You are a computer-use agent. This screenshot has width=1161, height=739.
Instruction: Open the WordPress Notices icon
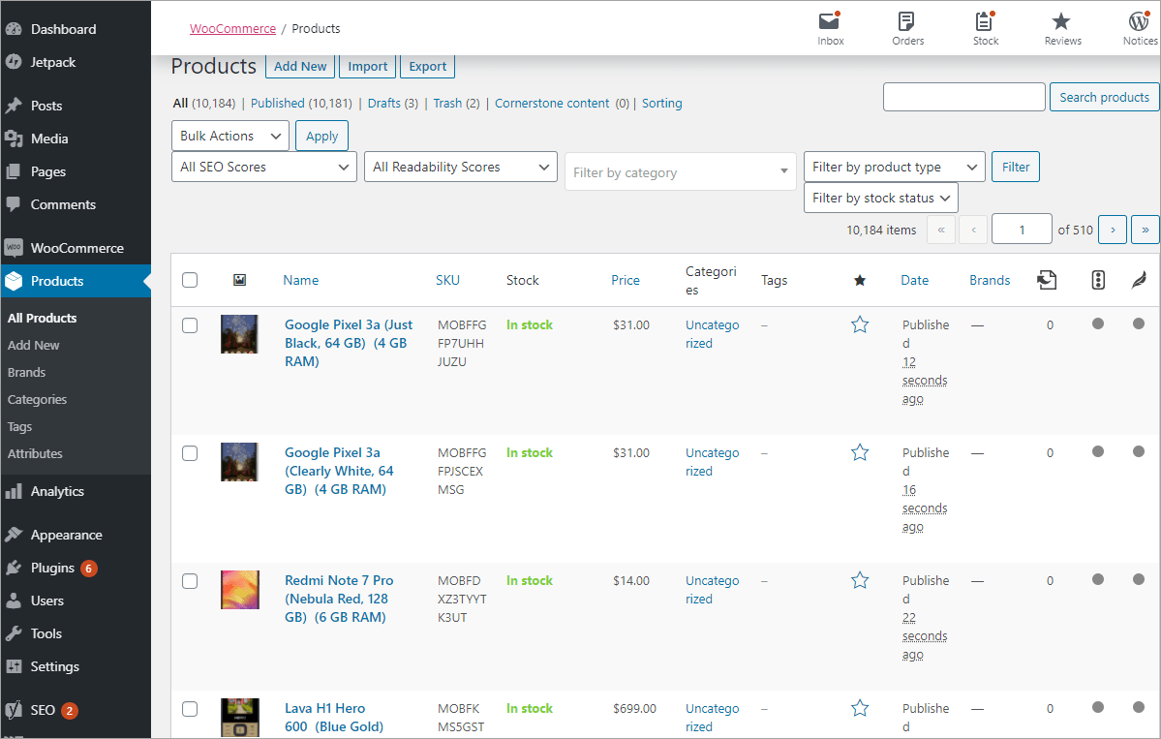tap(1139, 20)
